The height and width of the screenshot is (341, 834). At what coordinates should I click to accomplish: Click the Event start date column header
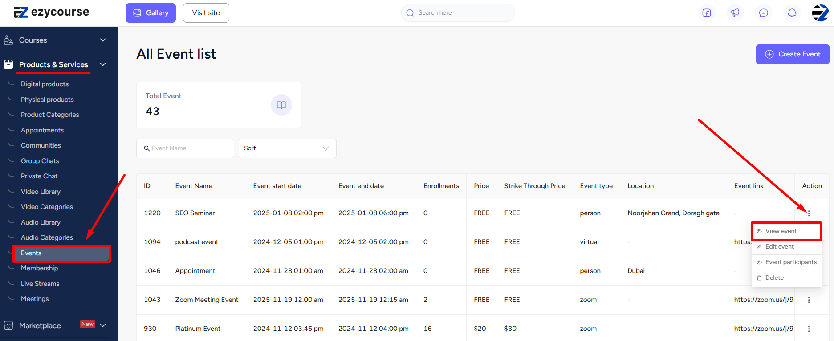[277, 186]
